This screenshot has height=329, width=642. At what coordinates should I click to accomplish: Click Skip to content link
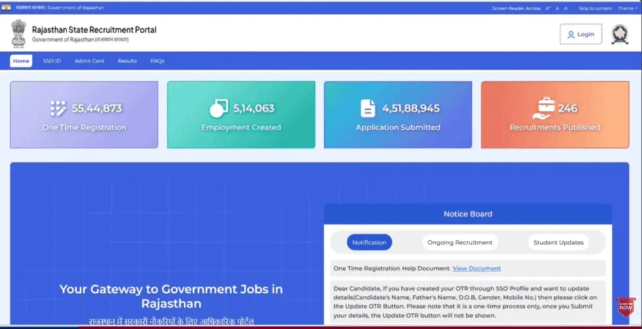tap(596, 8)
